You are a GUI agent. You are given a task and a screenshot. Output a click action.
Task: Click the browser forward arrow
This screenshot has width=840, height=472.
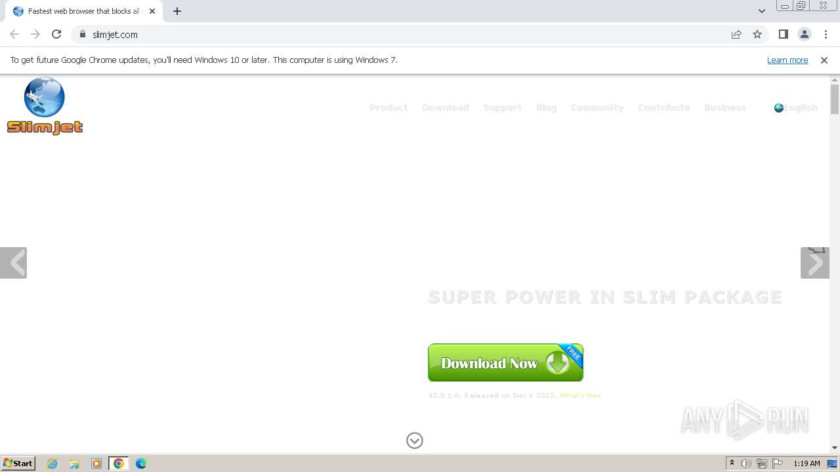pyautogui.click(x=35, y=34)
